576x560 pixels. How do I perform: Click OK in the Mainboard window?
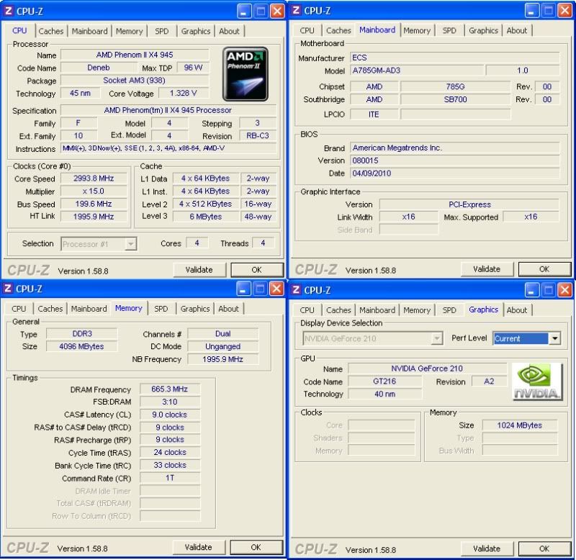tap(544, 269)
